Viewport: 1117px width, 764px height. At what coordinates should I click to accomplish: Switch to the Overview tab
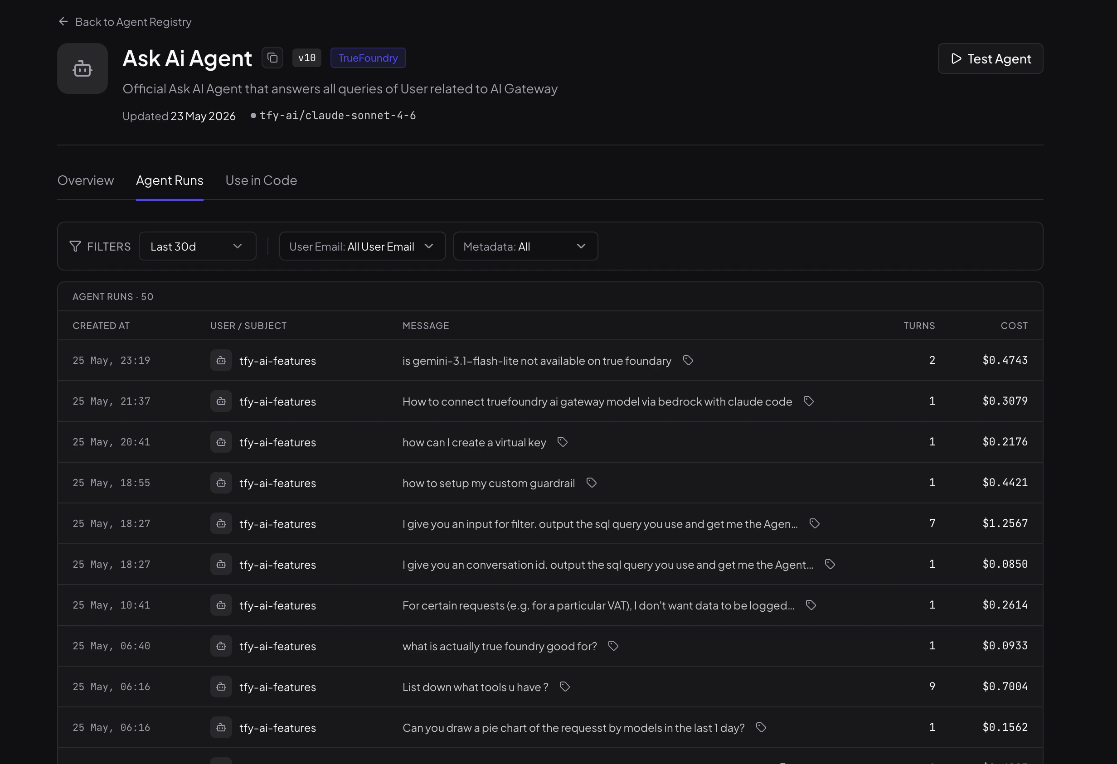[x=86, y=180]
